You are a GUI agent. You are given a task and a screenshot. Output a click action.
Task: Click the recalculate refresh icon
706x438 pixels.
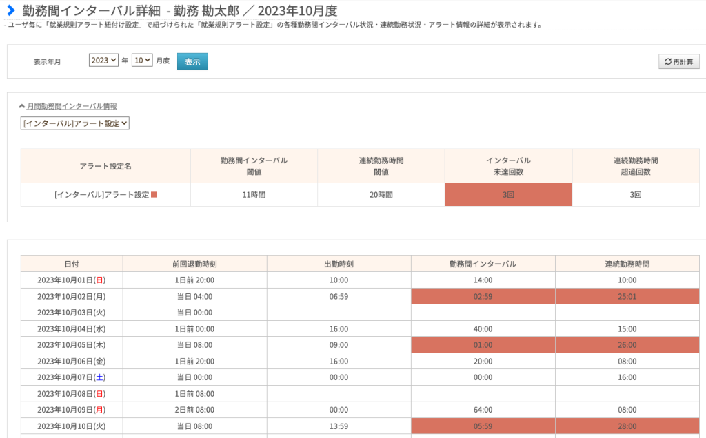tap(667, 61)
